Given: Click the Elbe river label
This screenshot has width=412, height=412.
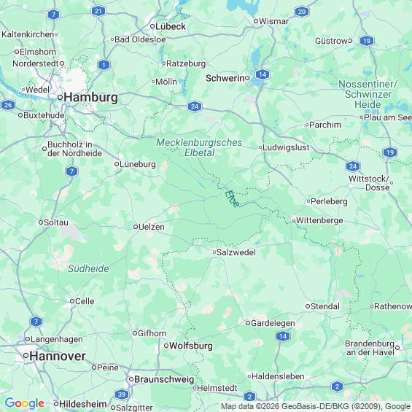Looking at the screenshot, I should [x=232, y=198].
